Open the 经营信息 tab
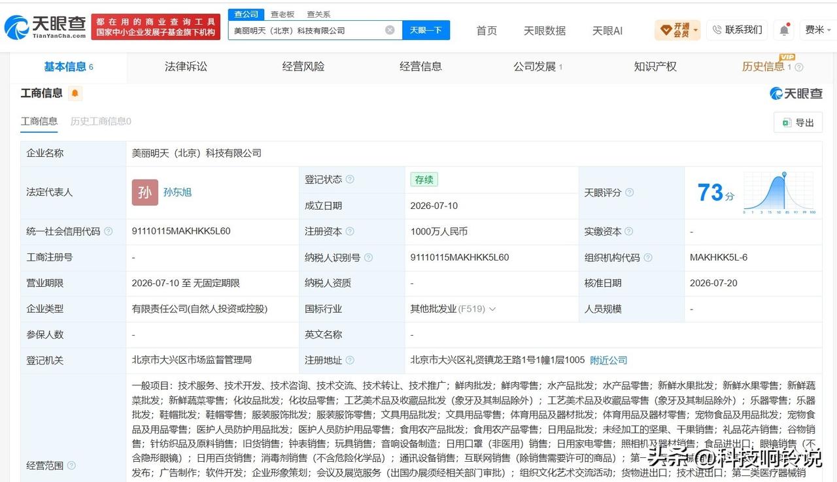Viewport: 837px width, 482px height. tap(420, 67)
